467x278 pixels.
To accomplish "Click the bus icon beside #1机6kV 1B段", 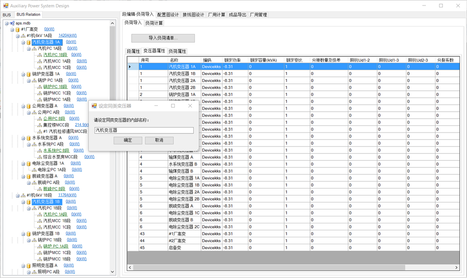I will click(x=23, y=195).
